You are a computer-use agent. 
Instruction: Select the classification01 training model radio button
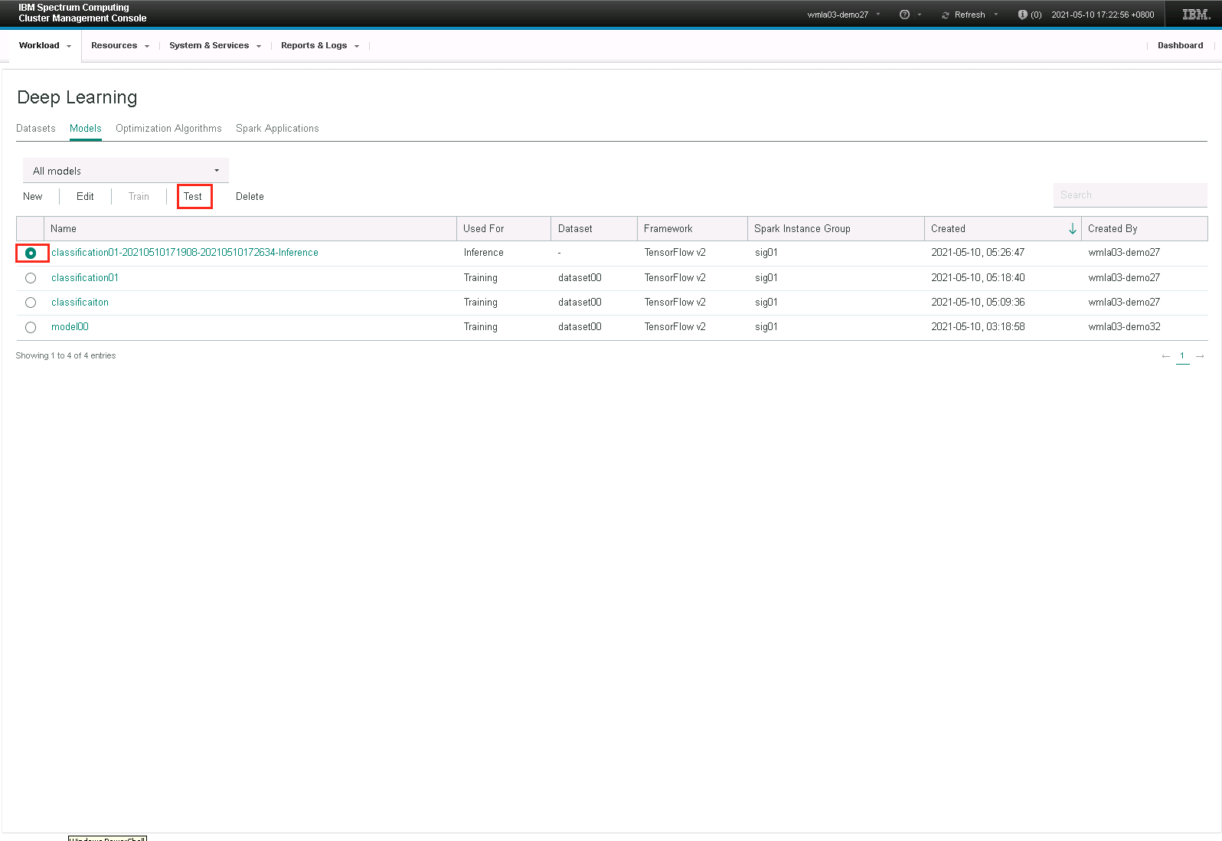[x=31, y=278]
